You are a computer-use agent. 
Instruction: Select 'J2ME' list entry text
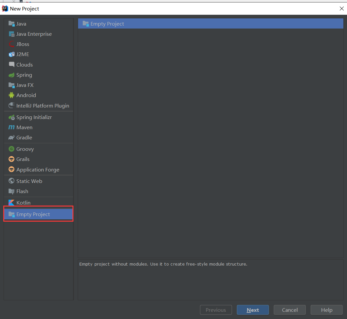click(23, 54)
